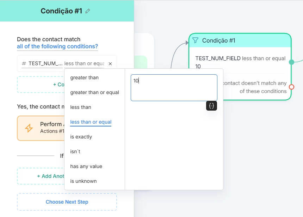
Task: Click the curly braces variable insert icon
Action: [211, 106]
